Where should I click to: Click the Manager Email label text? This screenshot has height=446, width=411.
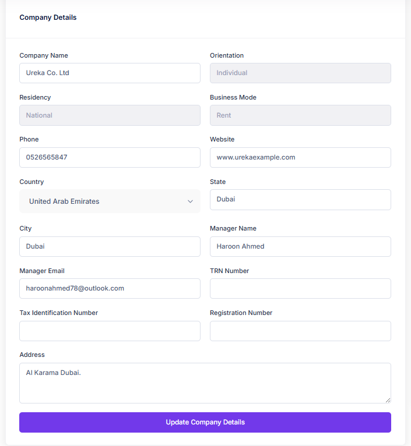[x=42, y=271]
